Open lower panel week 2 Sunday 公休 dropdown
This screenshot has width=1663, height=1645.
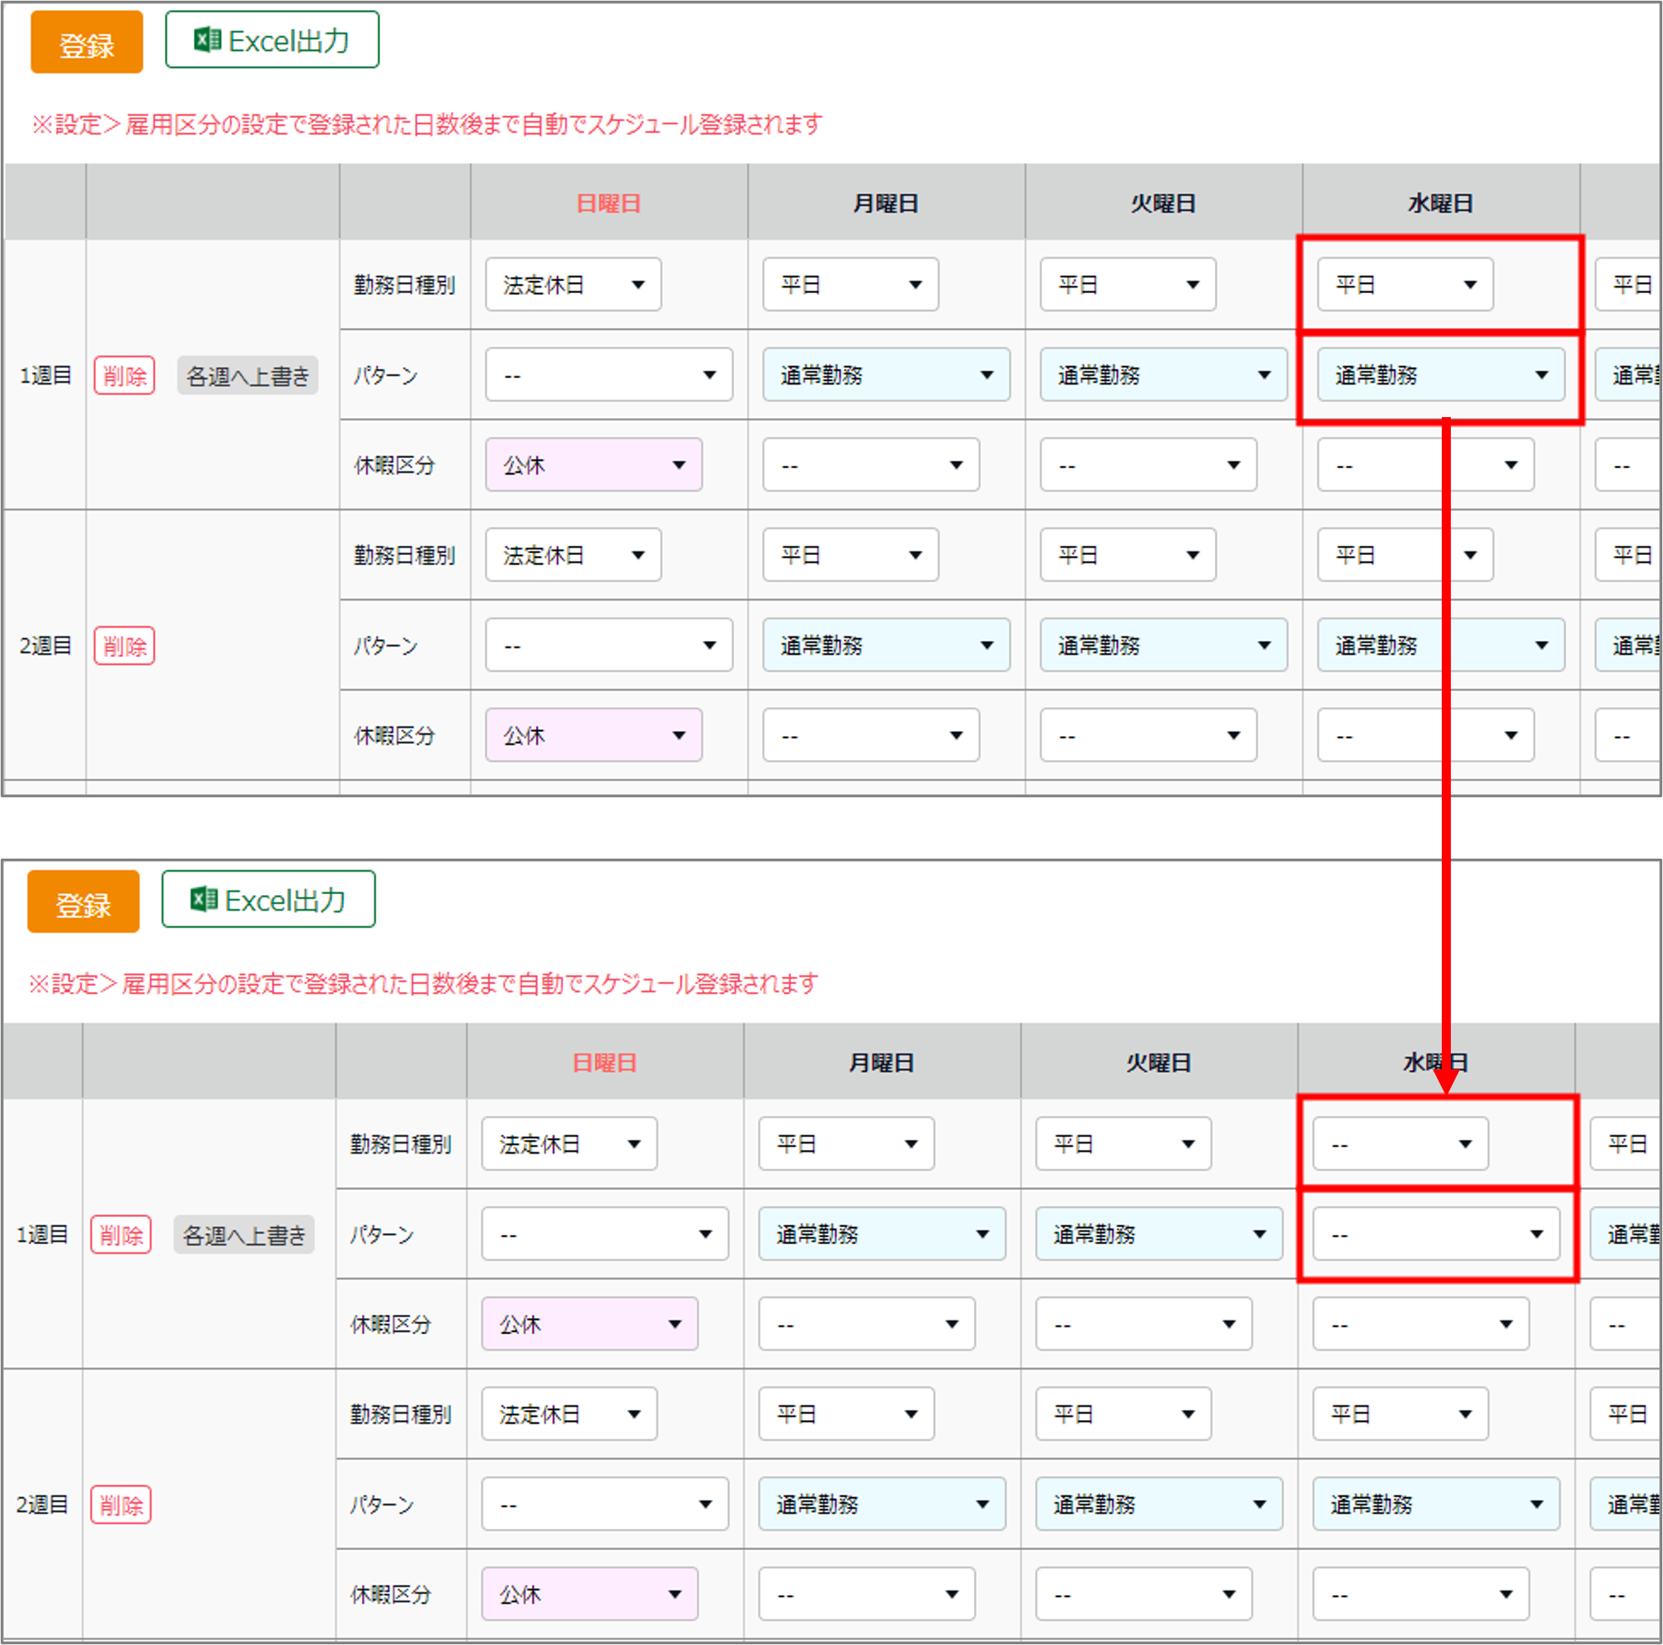point(589,1594)
